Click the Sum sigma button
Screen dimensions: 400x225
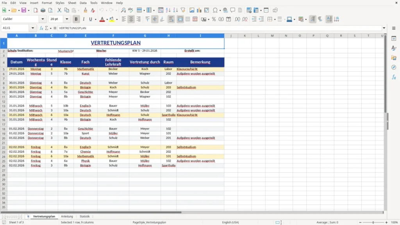(46, 28)
